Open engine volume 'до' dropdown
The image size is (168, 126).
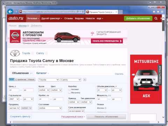pyautogui.click(x=117, y=90)
